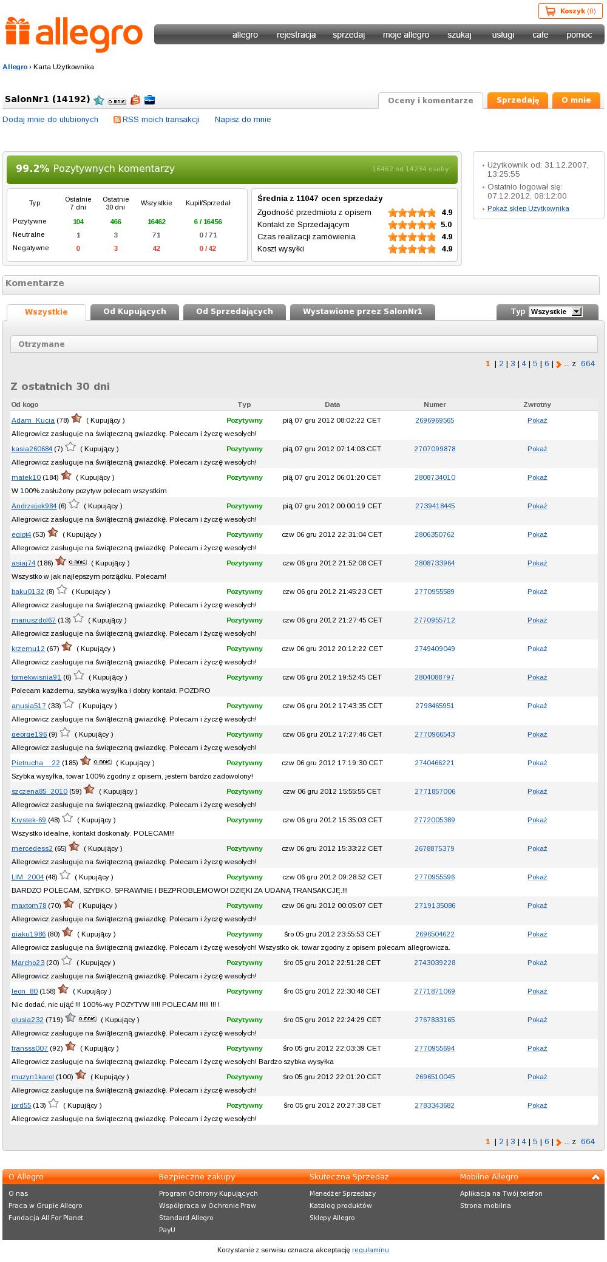This screenshot has height=1262, width=607.
Task: Select the Od Kupujących comments tab
Action: click(135, 312)
